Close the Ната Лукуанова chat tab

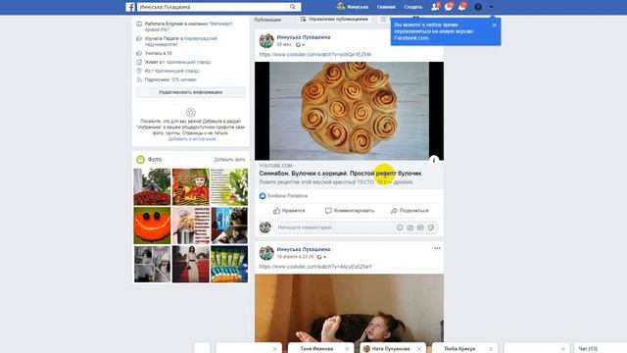(419, 349)
